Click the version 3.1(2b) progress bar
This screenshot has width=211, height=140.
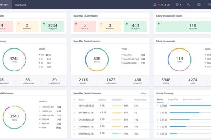[x=190, y=106]
